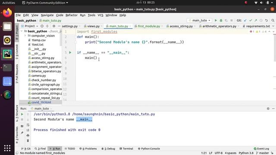
Task: Change LF line separator
Action: click(211, 153)
